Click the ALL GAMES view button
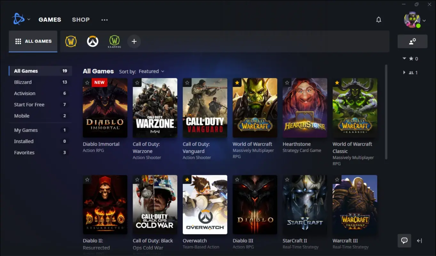Screen dimensions: 436x256 [x=33, y=41]
